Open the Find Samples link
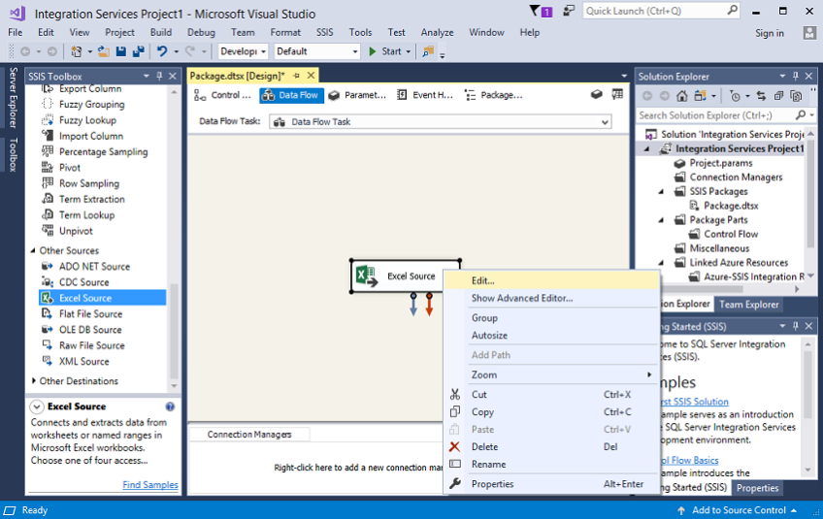Viewport: 823px width, 519px height. (150, 484)
